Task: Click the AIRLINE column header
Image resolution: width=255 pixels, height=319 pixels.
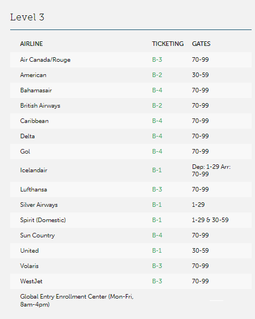Action: [x=31, y=44]
